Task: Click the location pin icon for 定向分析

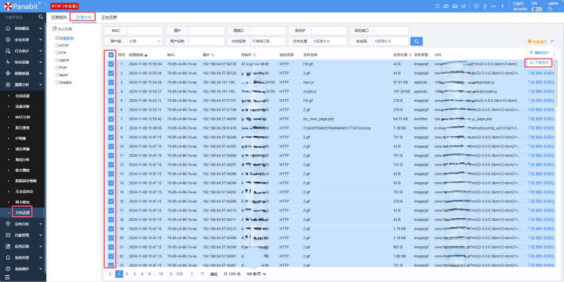Action: pos(8,224)
